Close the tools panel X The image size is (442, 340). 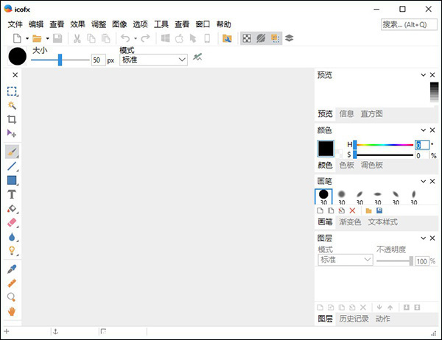click(15, 75)
